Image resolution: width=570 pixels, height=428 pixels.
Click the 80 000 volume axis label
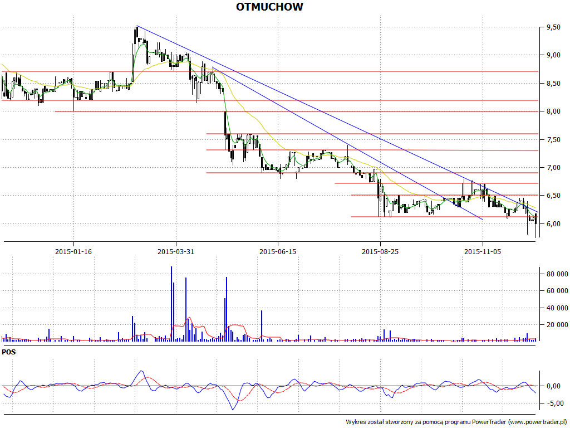pos(557,274)
